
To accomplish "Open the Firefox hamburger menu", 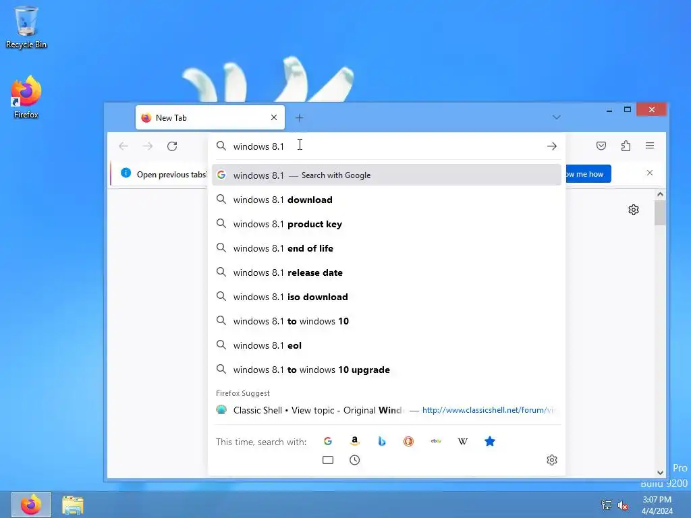I will (650, 146).
